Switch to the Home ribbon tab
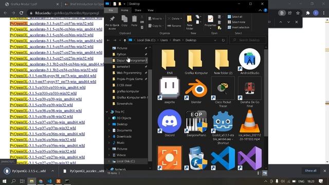329x185 pixels. point(124,10)
